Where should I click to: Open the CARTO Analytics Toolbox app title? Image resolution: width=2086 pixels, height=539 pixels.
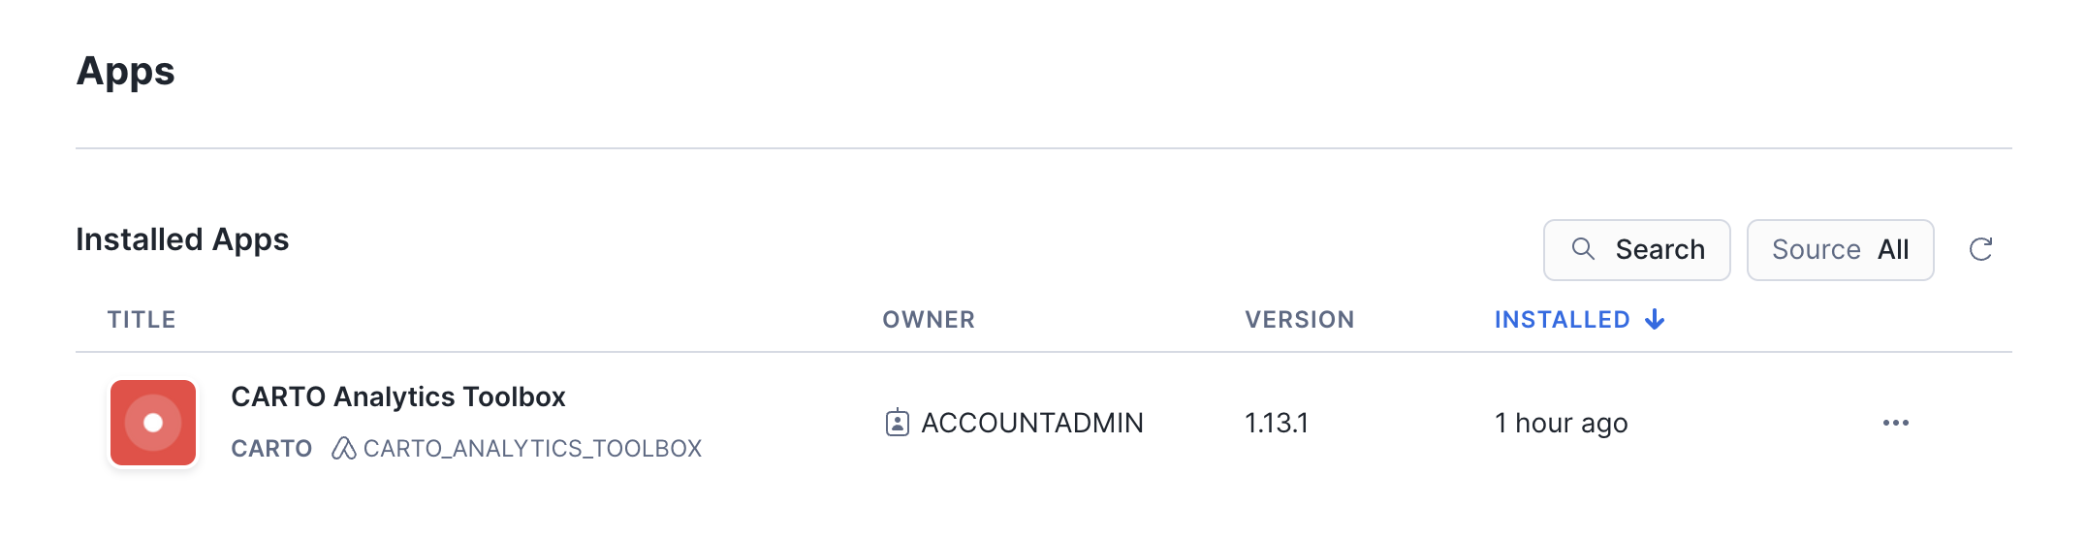(x=397, y=396)
